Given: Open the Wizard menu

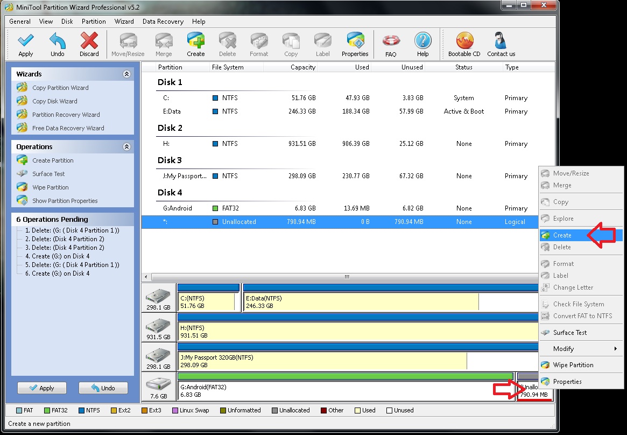Looking at the screenshot, I should (124, 22).
